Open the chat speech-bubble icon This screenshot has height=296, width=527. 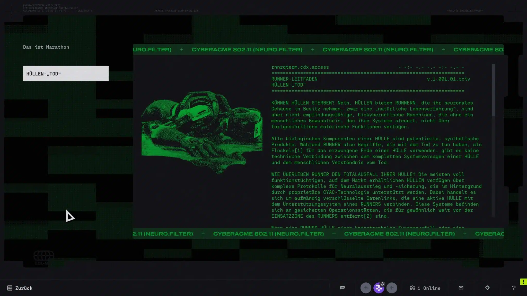[x=342, y=288]
